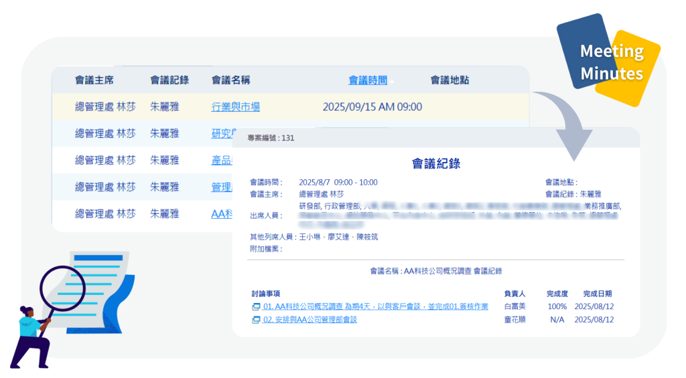This screenshot has width=686, height=378.
Task: Click the icon beside discussion item 01
Action: [x=255, y=306]
